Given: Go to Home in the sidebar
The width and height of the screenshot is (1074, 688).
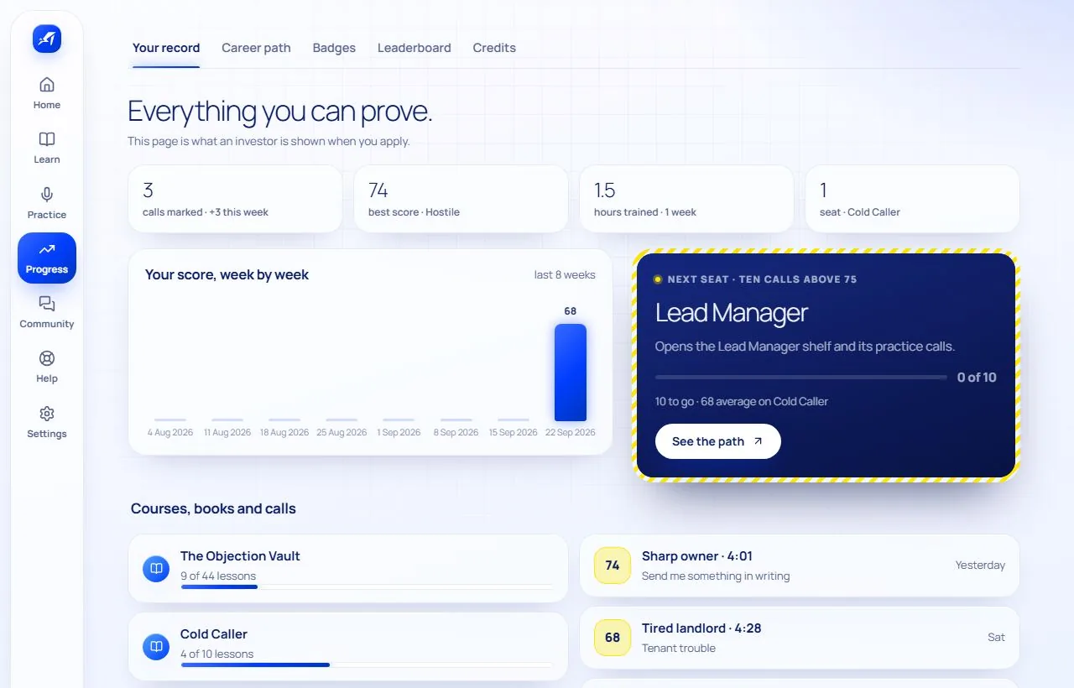Looking at the screenshot, I should (47, 93).
